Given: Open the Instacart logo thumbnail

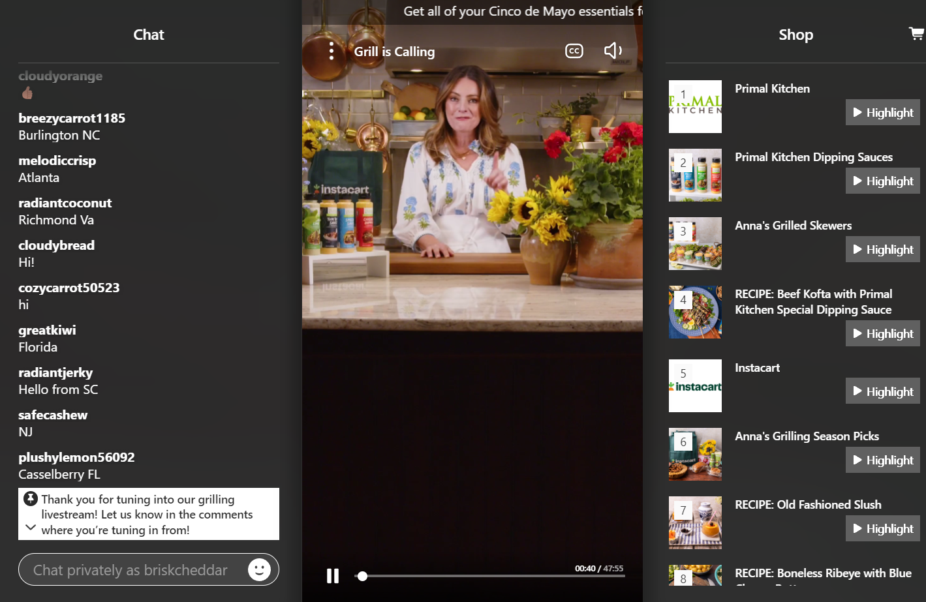Looking at the screenshot, I should tap(695, 385).
